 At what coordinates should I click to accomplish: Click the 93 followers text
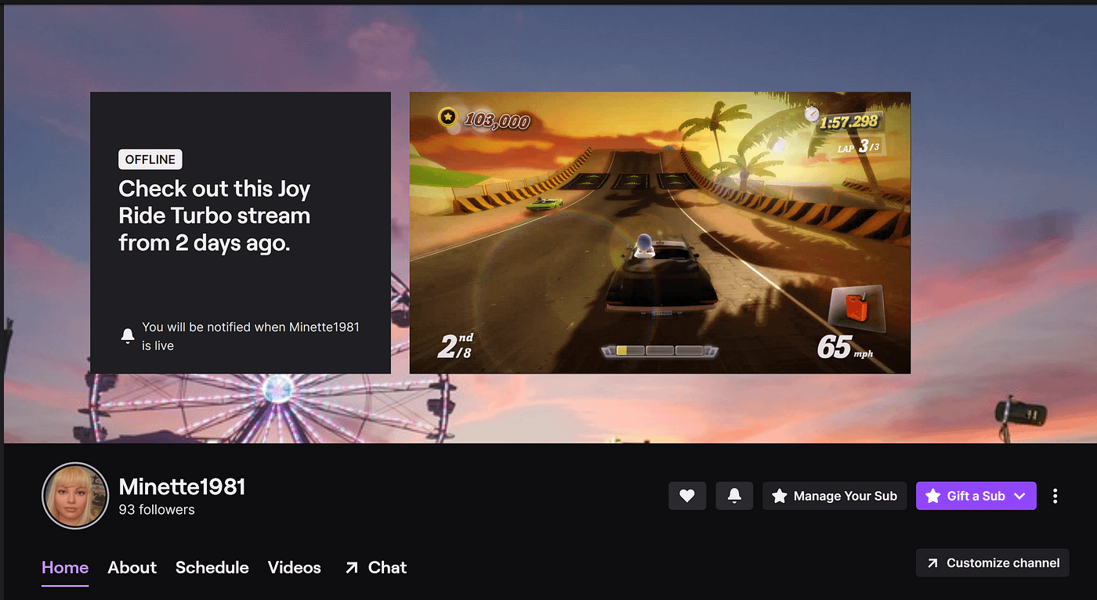pos(157,510)
